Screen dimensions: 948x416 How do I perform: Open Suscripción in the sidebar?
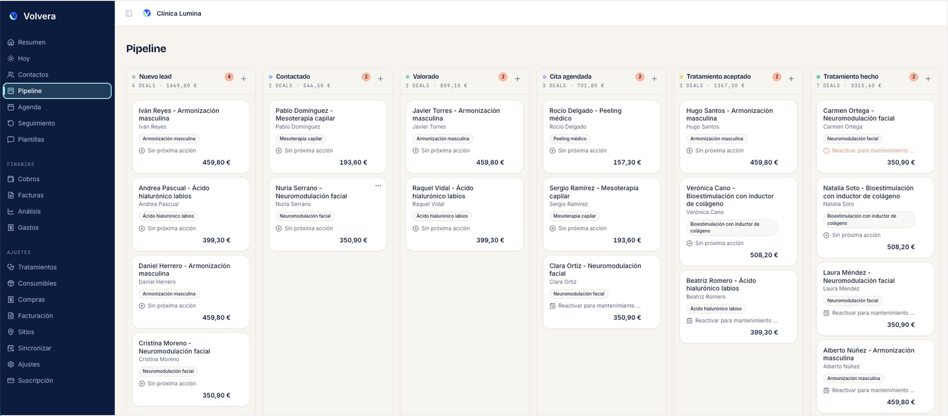tap(57, 381)
